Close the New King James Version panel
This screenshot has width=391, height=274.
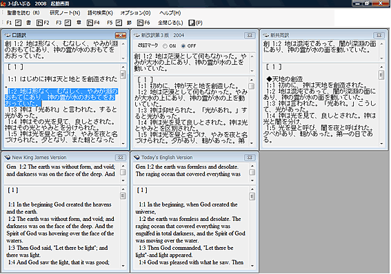(121, 158)
